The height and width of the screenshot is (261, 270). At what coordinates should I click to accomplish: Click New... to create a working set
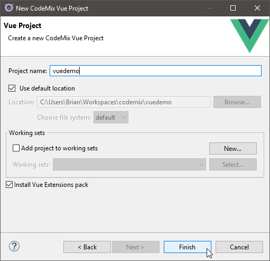pyautogui.click(x=233, y=149)
